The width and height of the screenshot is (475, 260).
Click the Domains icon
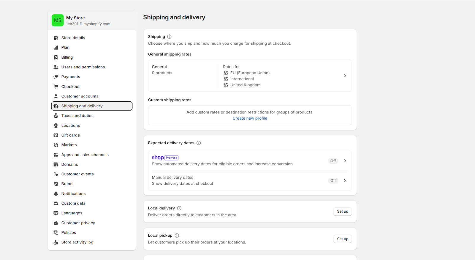tap(56, 165)
